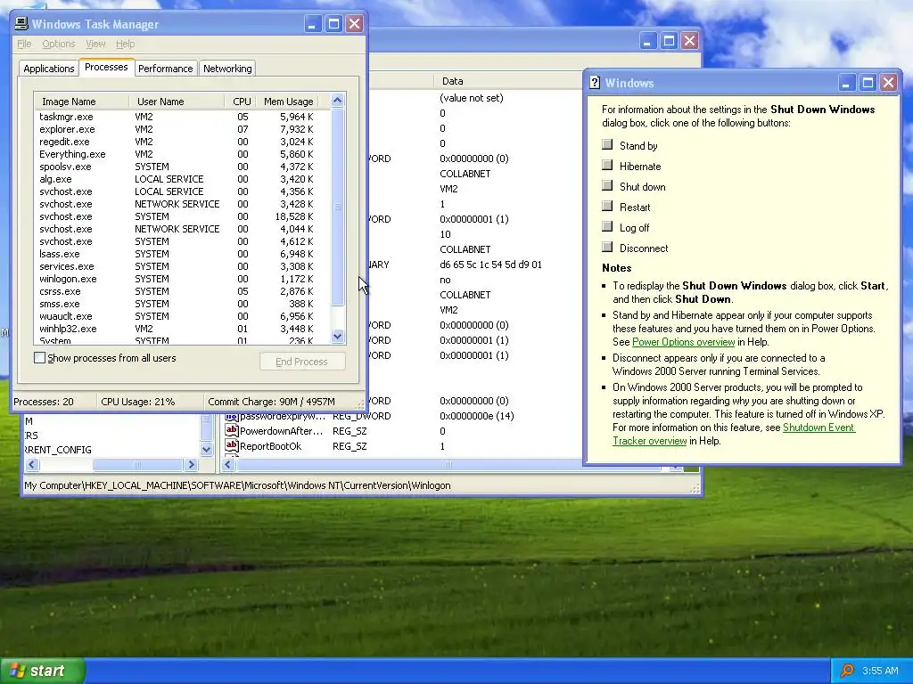Click the Stand by help button
The height and width of the screenshot is (684, 913).
[x=607, y=144]
